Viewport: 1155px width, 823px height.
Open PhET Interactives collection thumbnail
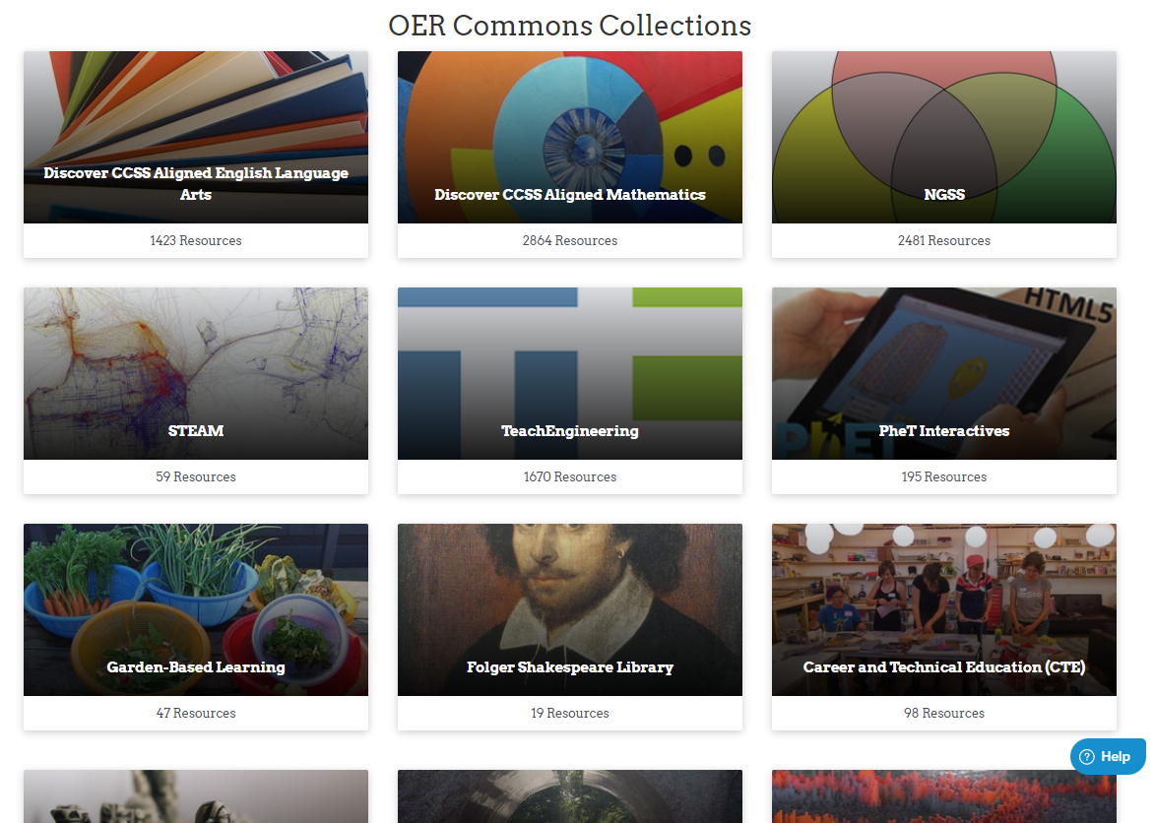(944, 374)
